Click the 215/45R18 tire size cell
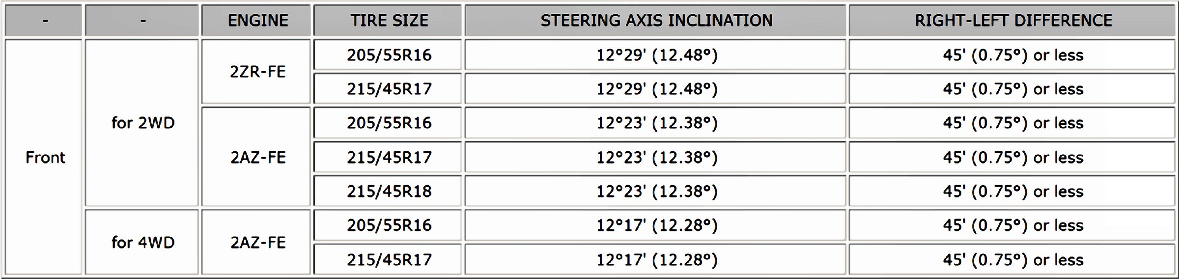 (389, 191)
